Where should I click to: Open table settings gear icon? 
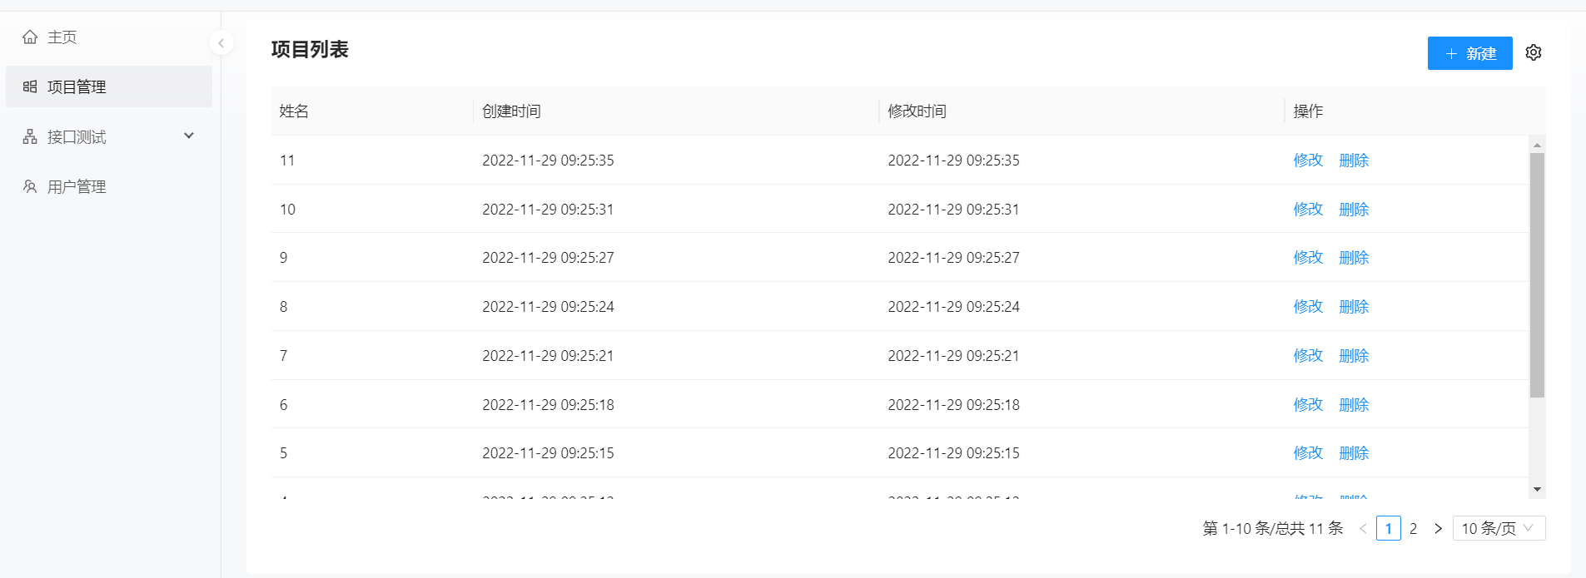coord(1534,52)
